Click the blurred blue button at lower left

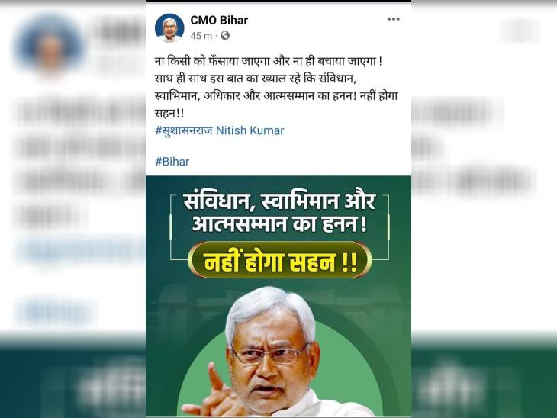click(55, 313)
